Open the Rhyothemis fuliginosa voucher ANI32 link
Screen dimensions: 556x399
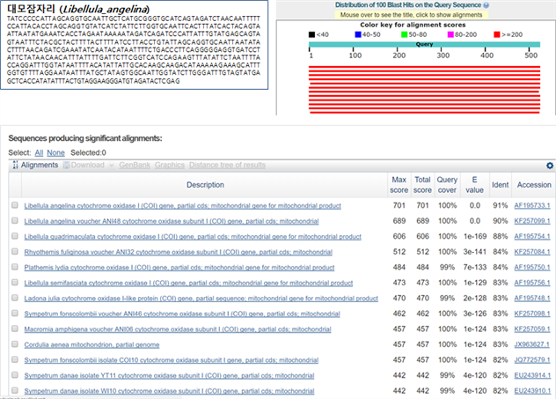pyautogui.click(x=178, y=252)
